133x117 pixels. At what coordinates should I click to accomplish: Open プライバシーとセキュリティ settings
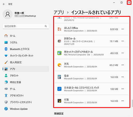coord(26,102)
